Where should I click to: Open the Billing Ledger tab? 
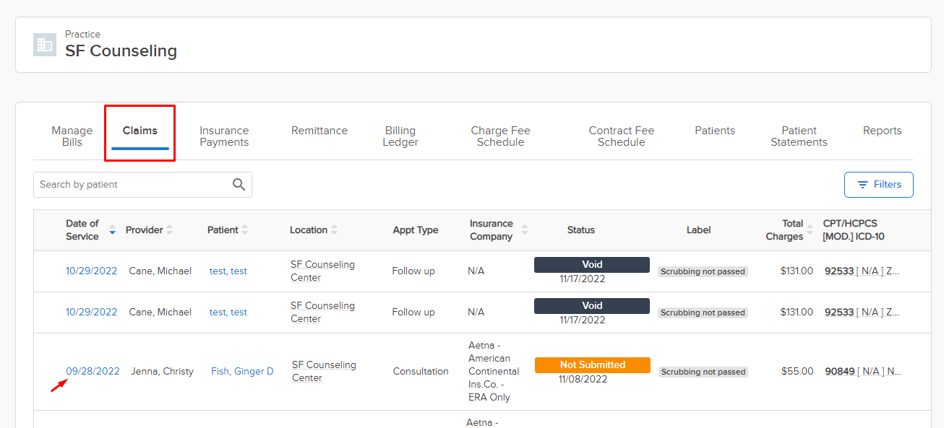click(x=400, y=136)
